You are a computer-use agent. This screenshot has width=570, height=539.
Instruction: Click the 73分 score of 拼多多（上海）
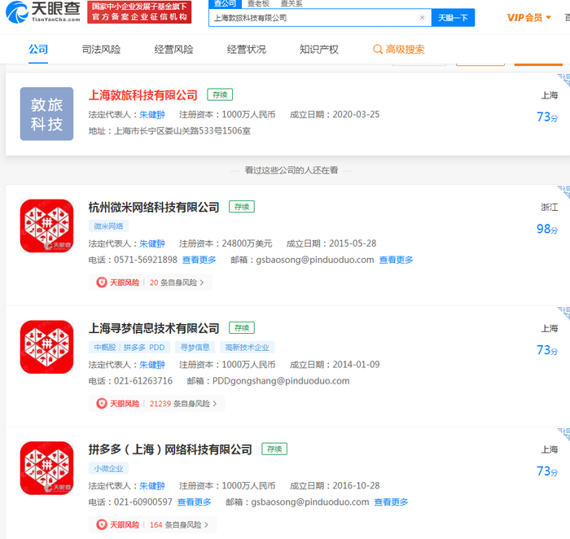(547, 471)
